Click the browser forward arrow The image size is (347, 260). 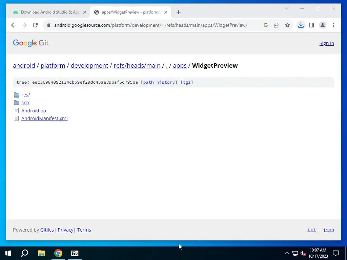[x=24, y=25]
